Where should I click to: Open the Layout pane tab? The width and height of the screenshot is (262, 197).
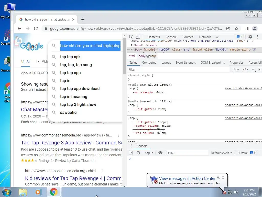(x=166, y=63)
